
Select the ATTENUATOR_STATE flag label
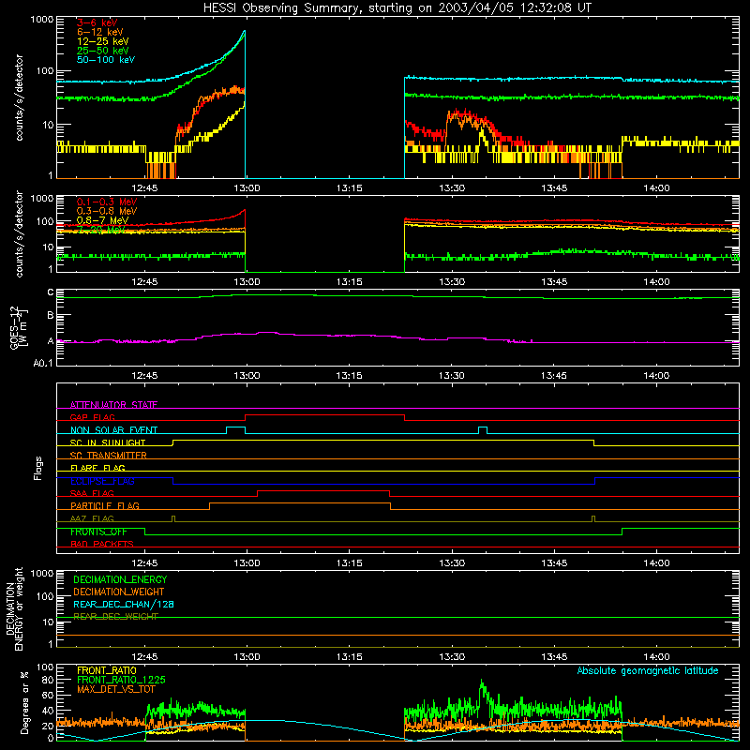[113, 405]
